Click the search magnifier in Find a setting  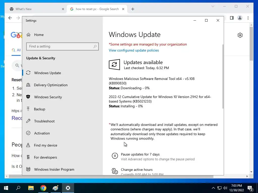95,46
